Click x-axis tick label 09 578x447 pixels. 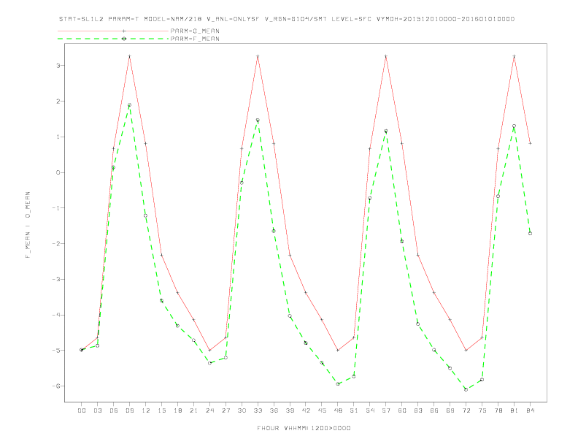pyautogui.click(x=129, y=410)
